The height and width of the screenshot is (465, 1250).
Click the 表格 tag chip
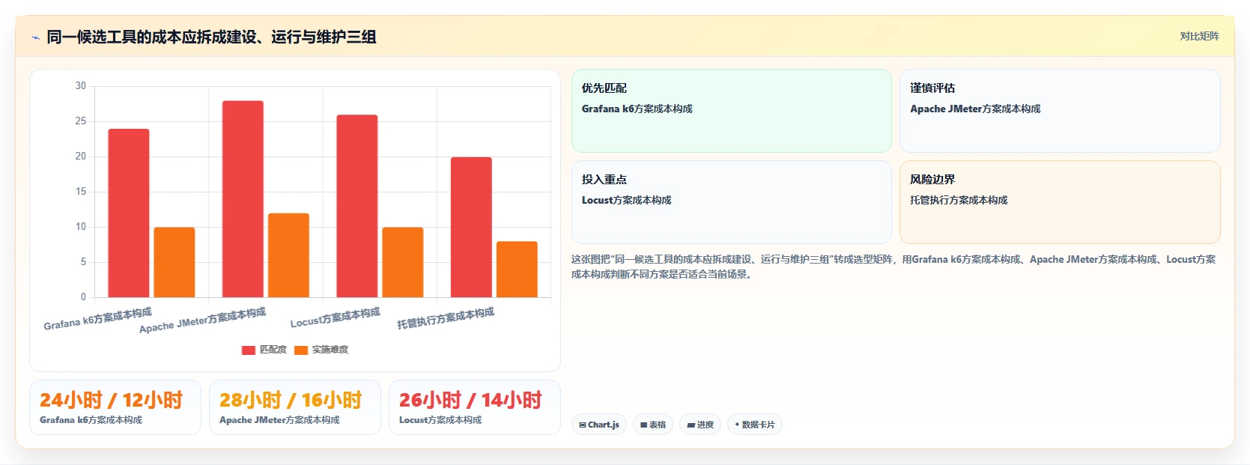click(x=653, y=425)
